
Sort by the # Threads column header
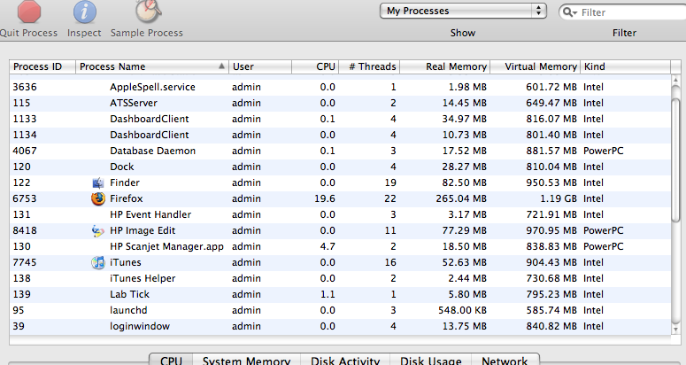[x=369, y=66]
